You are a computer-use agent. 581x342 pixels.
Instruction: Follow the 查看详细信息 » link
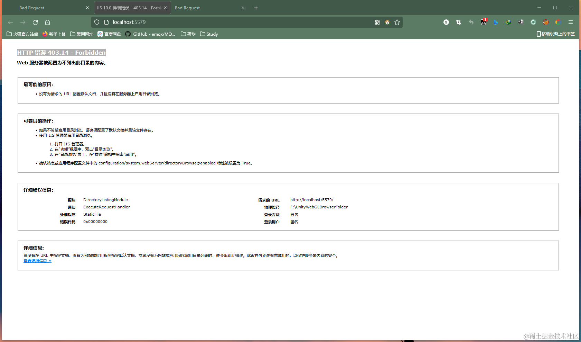[x=37, y=261]
